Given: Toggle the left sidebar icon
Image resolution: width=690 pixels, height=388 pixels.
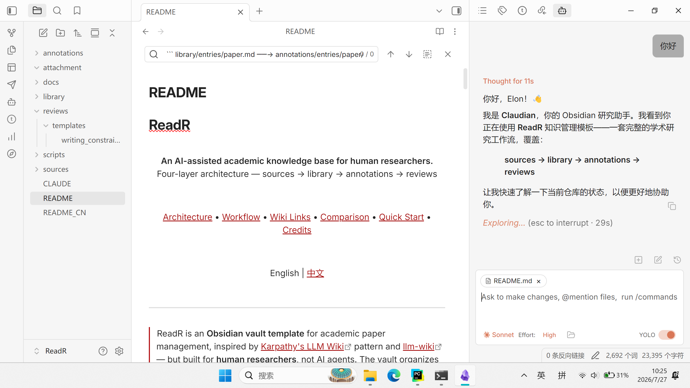Looking at the screenshot, I should click(x=12, y=11).
